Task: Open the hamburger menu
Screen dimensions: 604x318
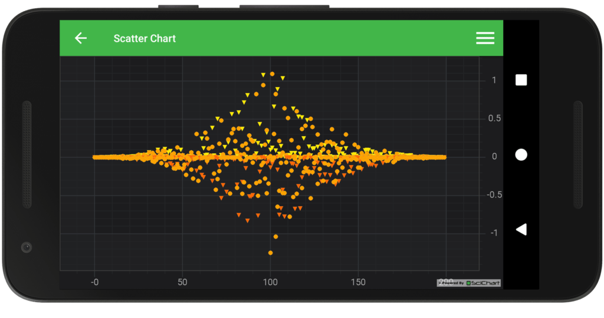Action: (485, 38)
